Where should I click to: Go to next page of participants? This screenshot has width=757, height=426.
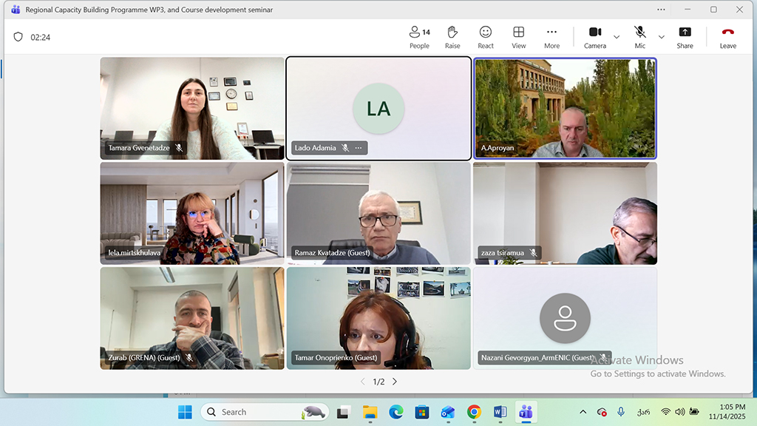point(395,382)
